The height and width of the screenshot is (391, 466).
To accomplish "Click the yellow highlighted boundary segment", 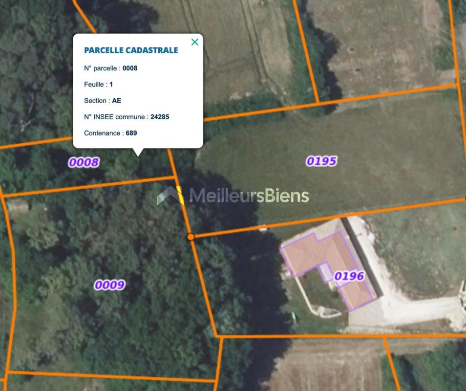I will coord(179,195).
